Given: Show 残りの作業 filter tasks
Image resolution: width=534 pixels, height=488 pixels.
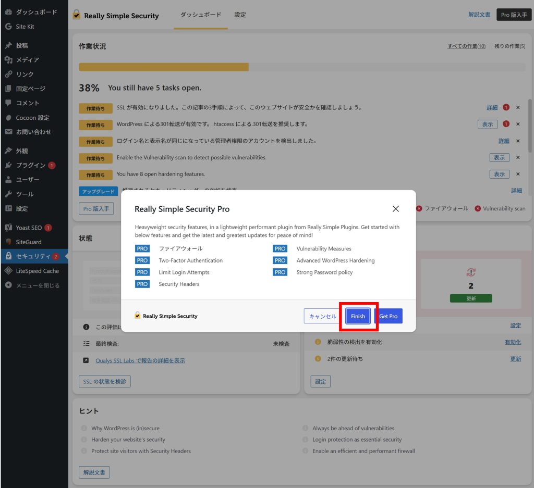Looking at the screenshot, I should [x=509, y=46].
